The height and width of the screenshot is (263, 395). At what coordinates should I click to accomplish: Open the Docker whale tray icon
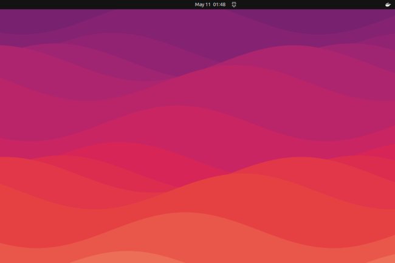[x=388, y=4]
